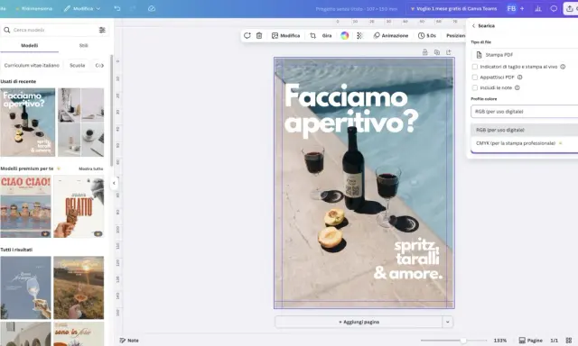Image resolution: width=578 pixels, height=346 pixels.
Task: Select the Curriculum vitae italiano chip
Action: (32, 66)
